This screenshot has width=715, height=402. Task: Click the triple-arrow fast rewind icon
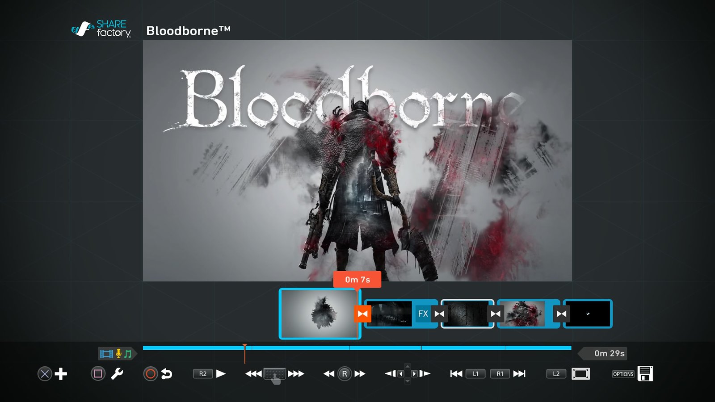253,374
